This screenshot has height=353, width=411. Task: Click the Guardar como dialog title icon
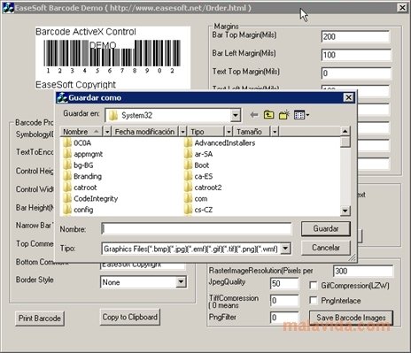click(x=62, y=97)
